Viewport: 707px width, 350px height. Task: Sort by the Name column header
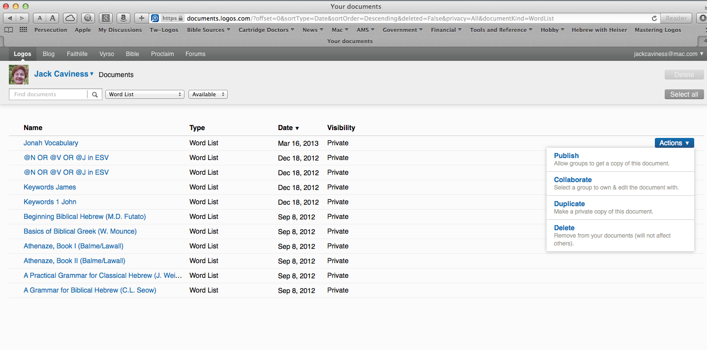tap(33, 128)
